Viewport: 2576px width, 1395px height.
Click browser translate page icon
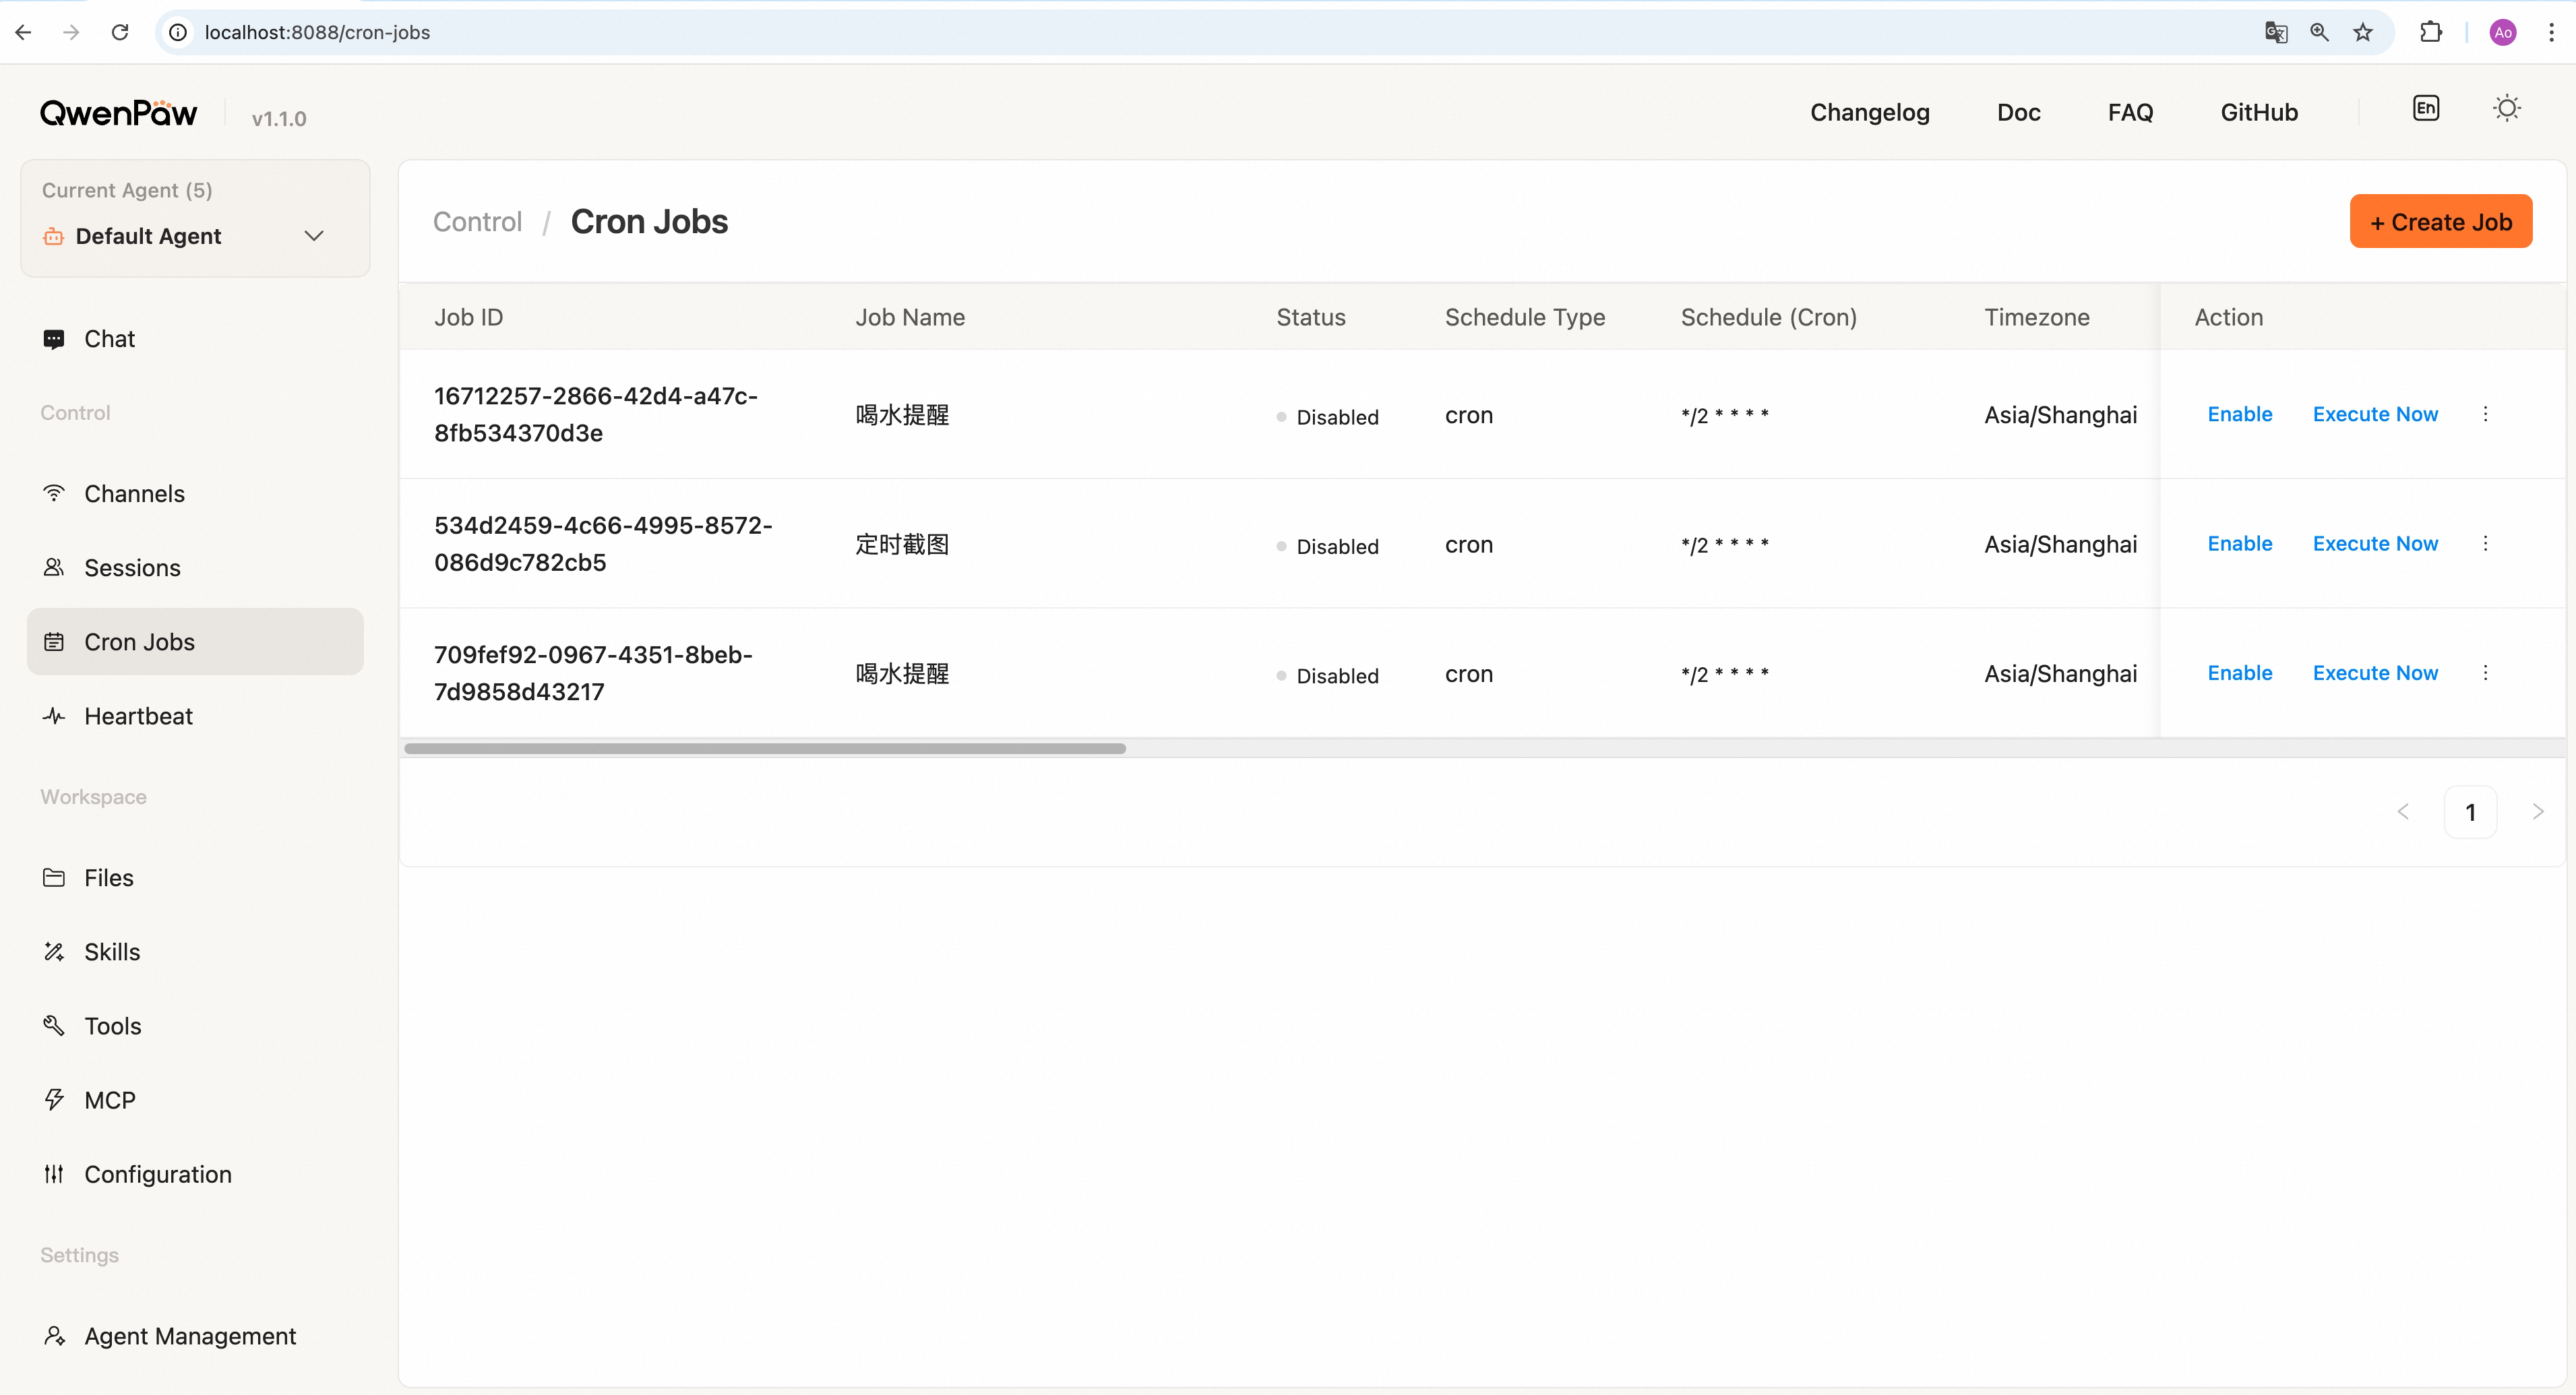(2275, 32)
